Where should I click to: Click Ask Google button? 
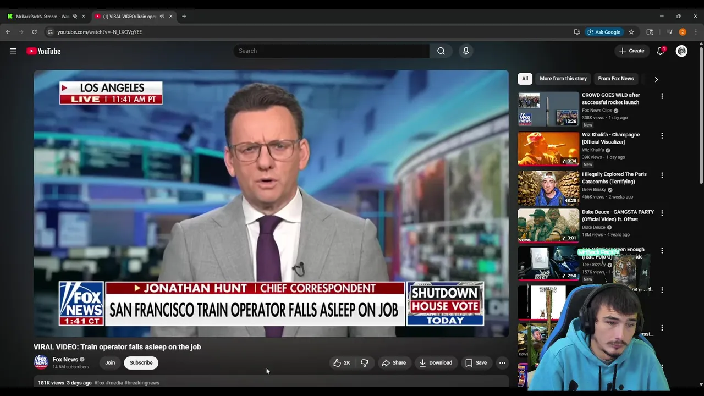tap(603, 32)
